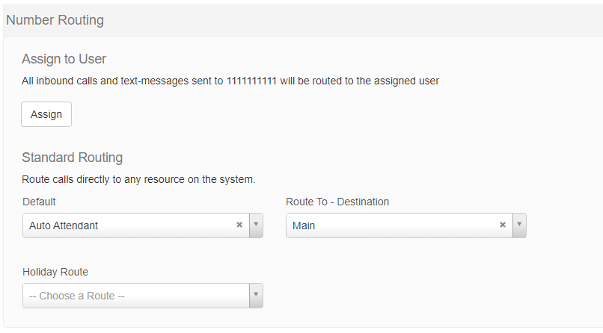The width and height of the screenshot is (603, 333).
Task: Click the Assign to User heading
Action: click(64, 59)
